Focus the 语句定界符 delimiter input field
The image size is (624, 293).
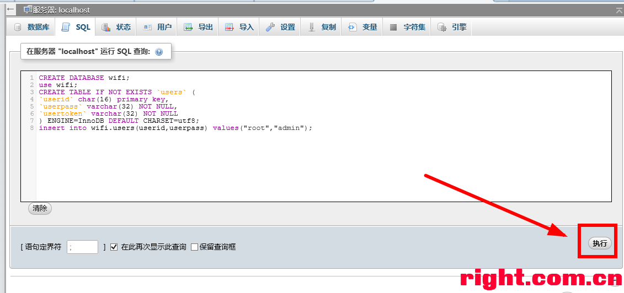click(x=82, y=247)
